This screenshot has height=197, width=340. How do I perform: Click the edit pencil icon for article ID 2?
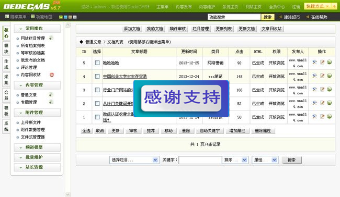click(x=322, y=103)
